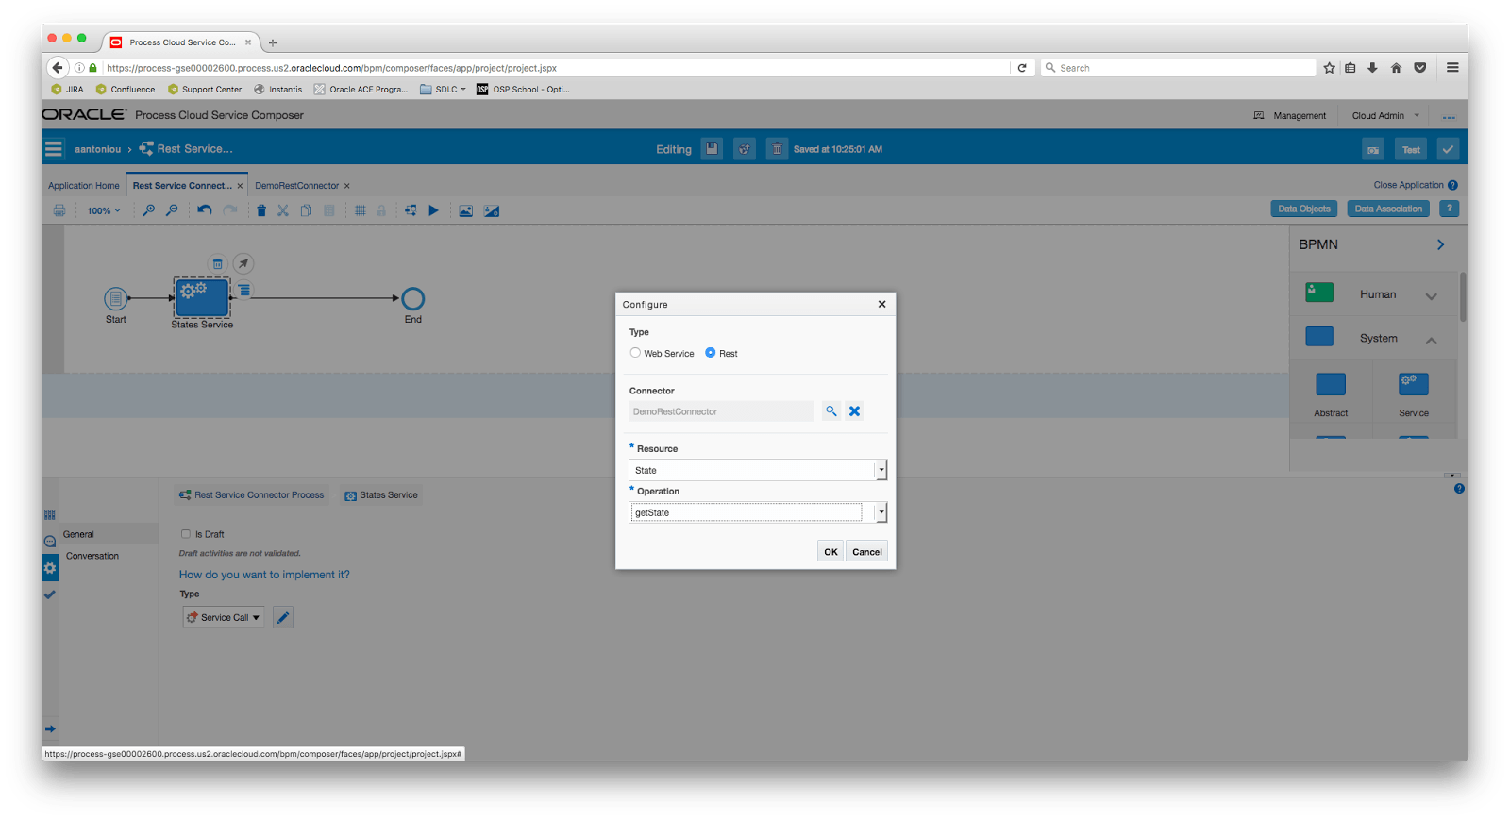Viewport: 1510px width, 820px height.
Task: Click the Rest Service Connector Process breadcrumb
Action: (x=252, y=495)
